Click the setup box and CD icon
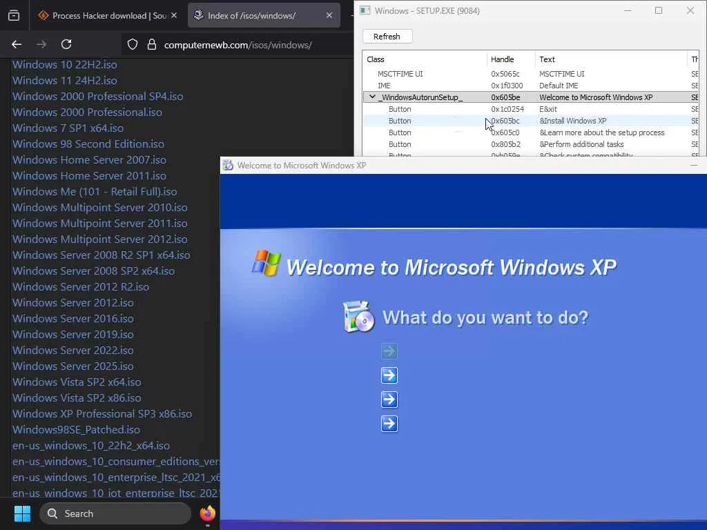 pos(358,317)
